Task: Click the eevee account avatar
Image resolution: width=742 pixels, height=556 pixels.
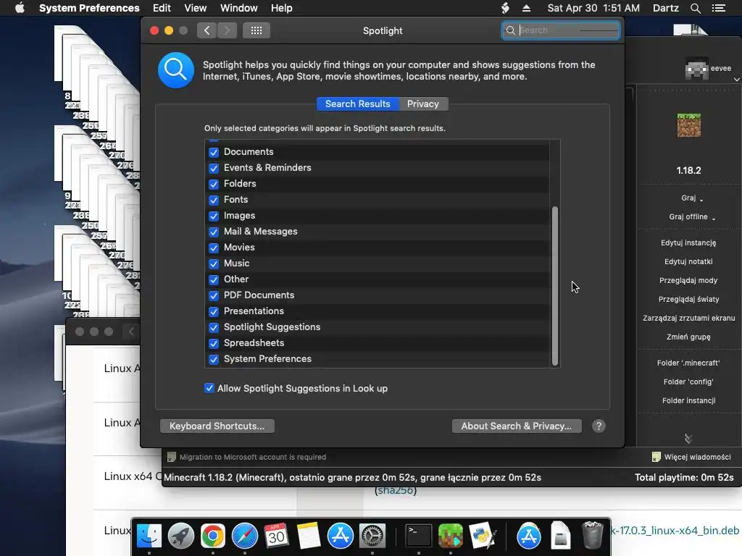Action: pos(696,69)
